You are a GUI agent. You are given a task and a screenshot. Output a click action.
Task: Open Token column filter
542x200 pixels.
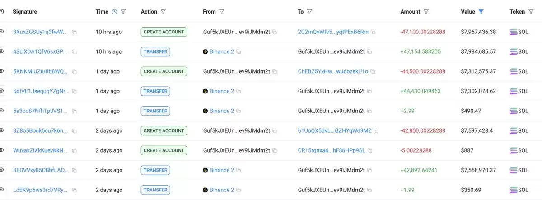[531, 12]
